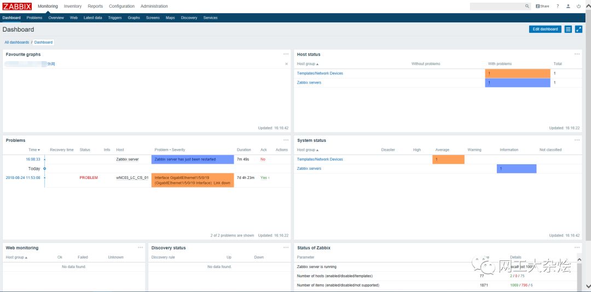Open the Monitoring menu
591x292 pixels.
[x=48, y=7]
